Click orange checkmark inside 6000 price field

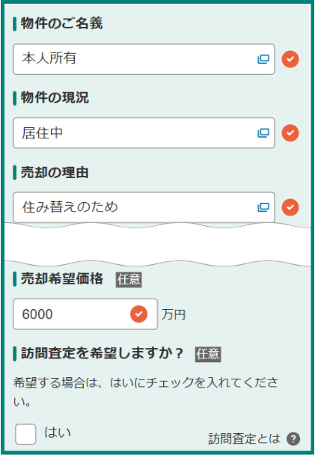(138, 314)
